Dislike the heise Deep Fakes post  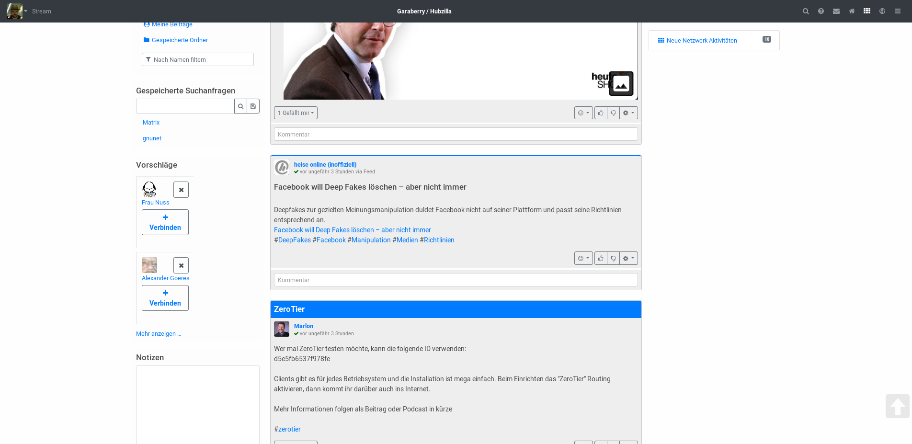pyautogui.click(x=613, y=259)
